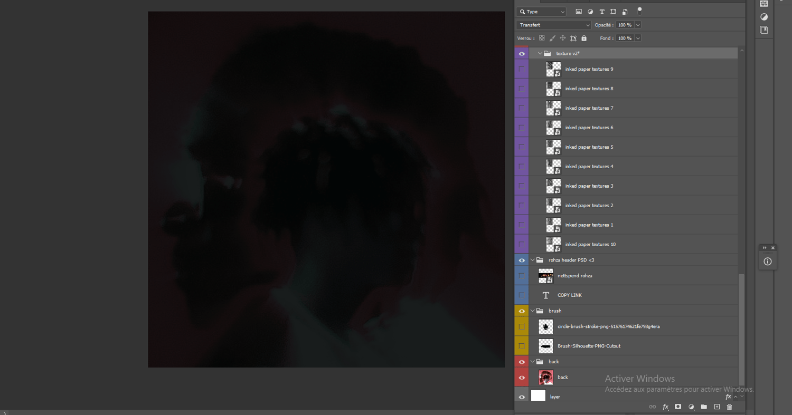Click the link layers icon

pyautogui.click(x=653, y=407)
